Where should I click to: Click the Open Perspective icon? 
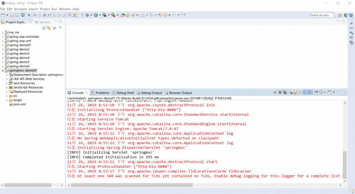340,15
